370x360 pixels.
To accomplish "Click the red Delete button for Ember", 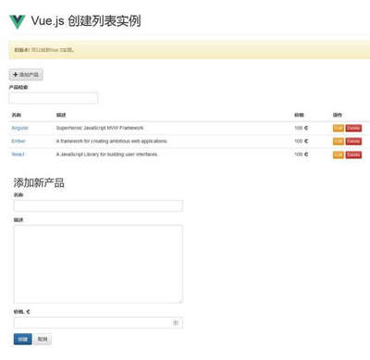I will click(353, 142).
